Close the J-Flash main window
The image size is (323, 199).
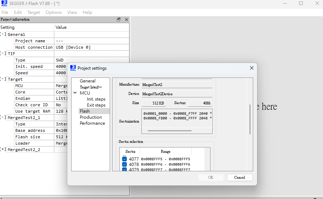pos(317,3)
